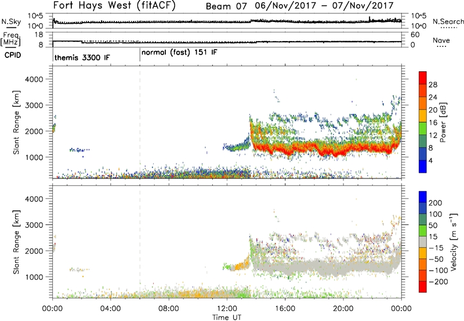Click the gray Velocity colorbar segment between 15 and -15
The image size is (464, 321).
coord(422,242)
